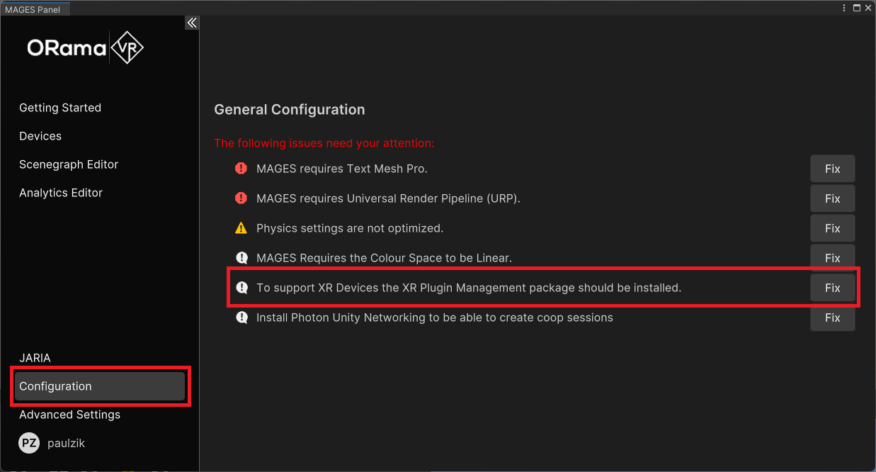876x472 pixels.
Task: Click the red error icon beside Text Mesh Pro
Action: 241,169
